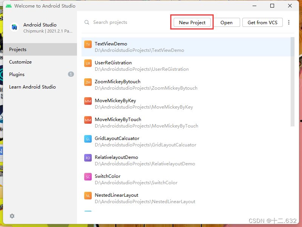Image resolution: width=302 pixels, height=227 pixels.
Task: Click the search magnifier icon
Action: pos(87,22)
